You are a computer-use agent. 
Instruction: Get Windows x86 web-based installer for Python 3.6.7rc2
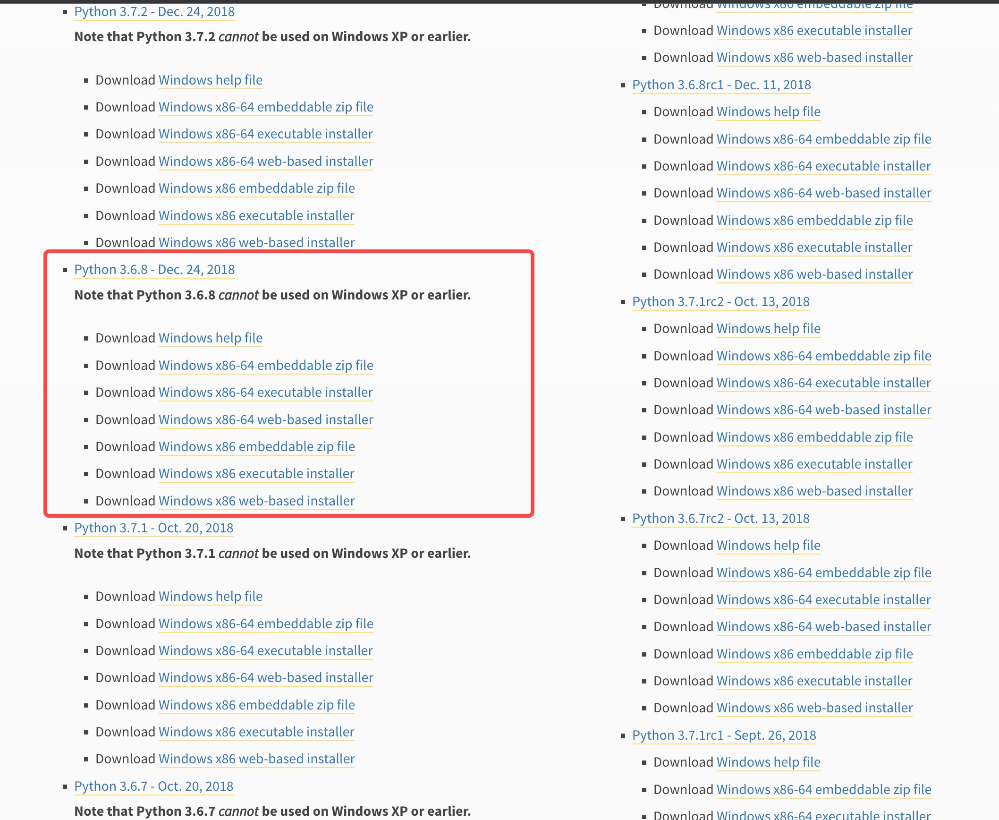coord(815,708)
